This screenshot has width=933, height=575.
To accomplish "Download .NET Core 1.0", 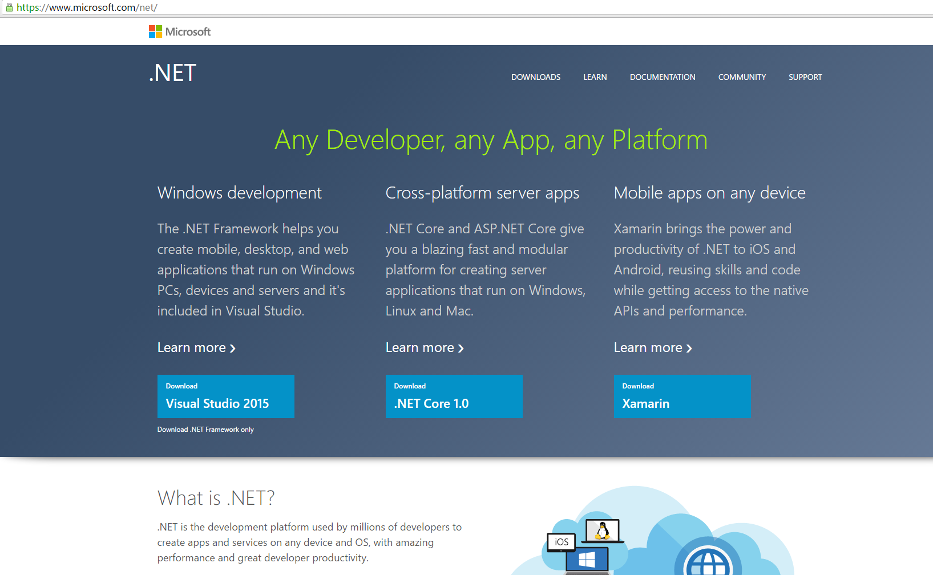I will [x=454, y=396].
